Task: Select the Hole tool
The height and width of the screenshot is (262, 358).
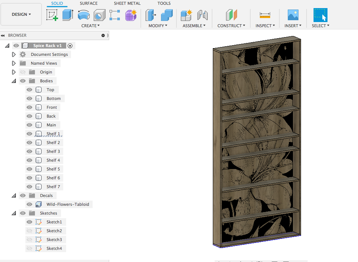Action: pyautogui.click(x=99, y=15)
